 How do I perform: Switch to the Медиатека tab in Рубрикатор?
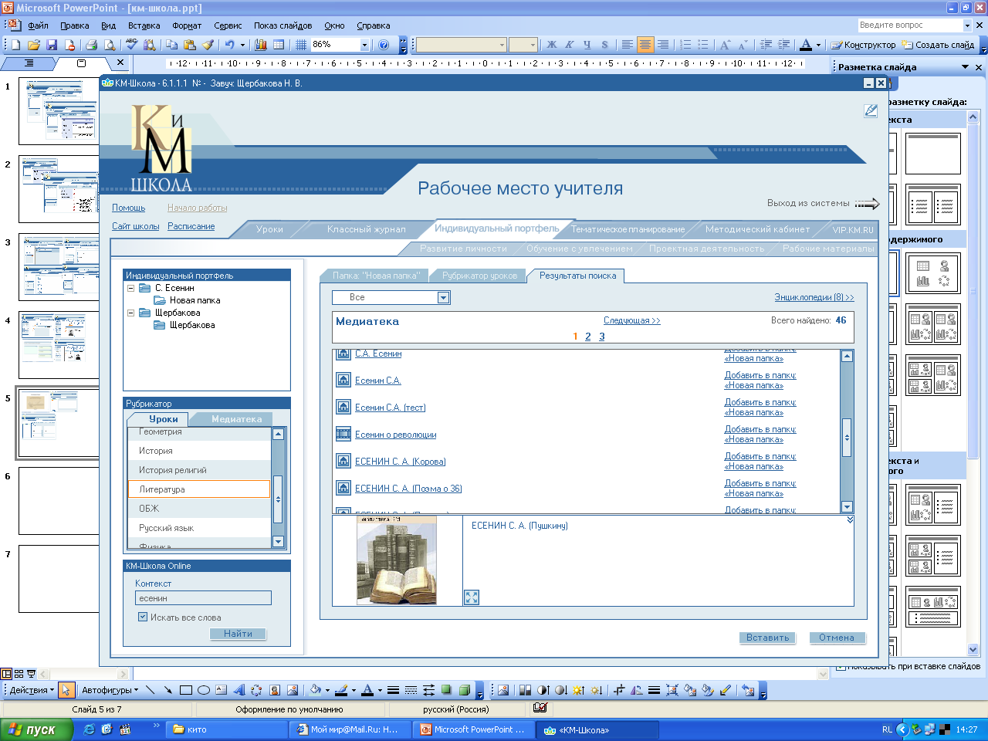236,419
